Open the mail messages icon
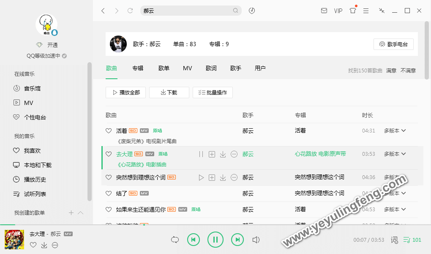This screenshot has width=431, height=254. coord(324,11)
